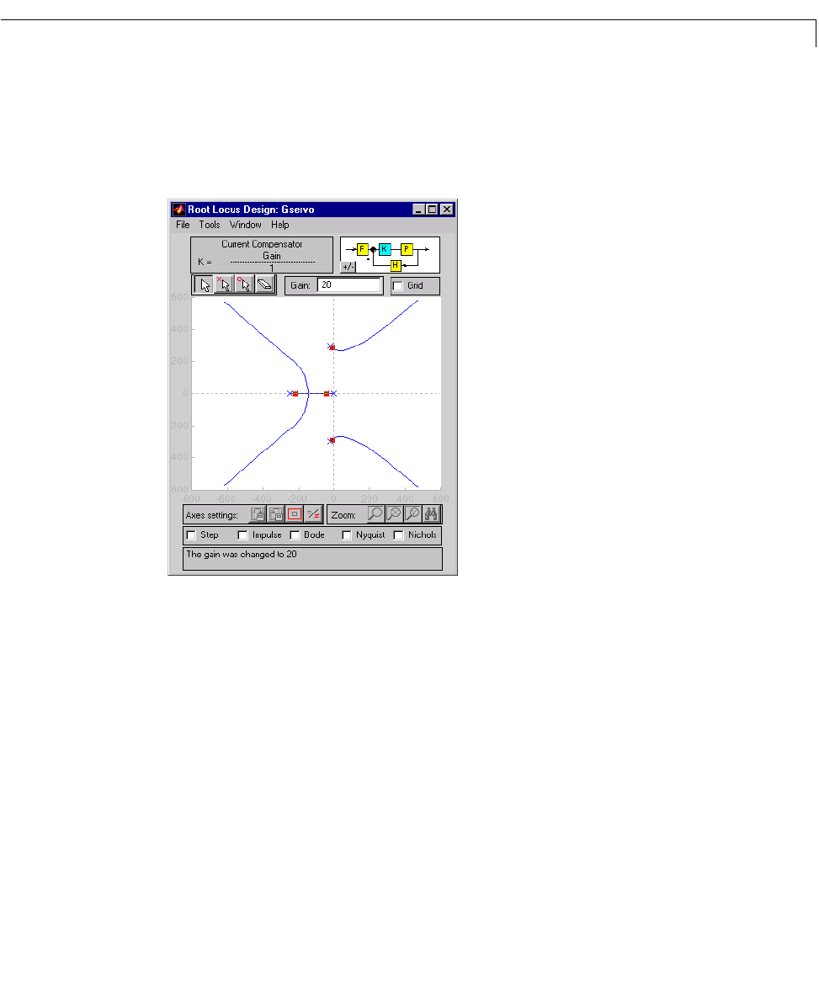Check the Step response box
819x989 pixels.
191,535
